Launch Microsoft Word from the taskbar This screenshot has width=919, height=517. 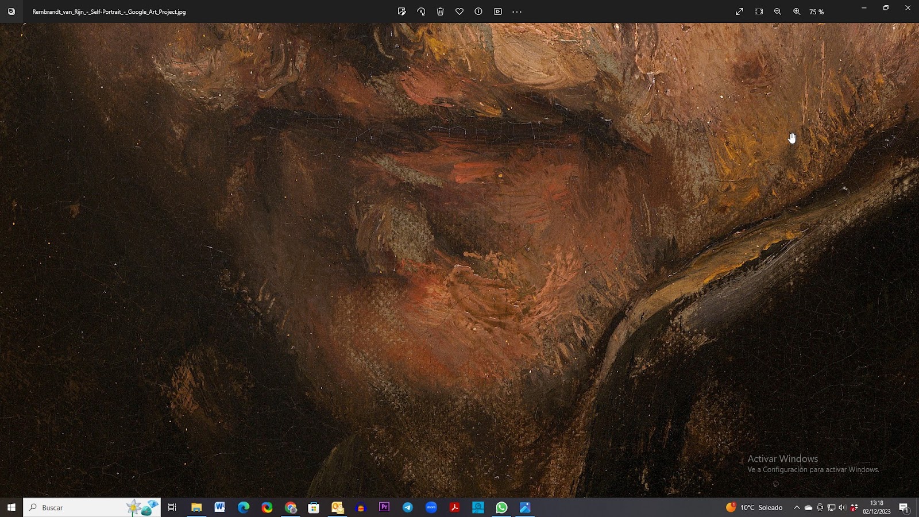click(x=220, y=507)
